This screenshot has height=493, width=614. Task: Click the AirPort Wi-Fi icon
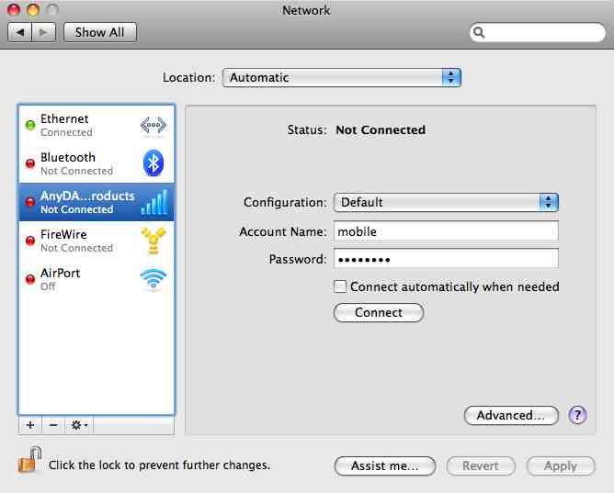153,279
